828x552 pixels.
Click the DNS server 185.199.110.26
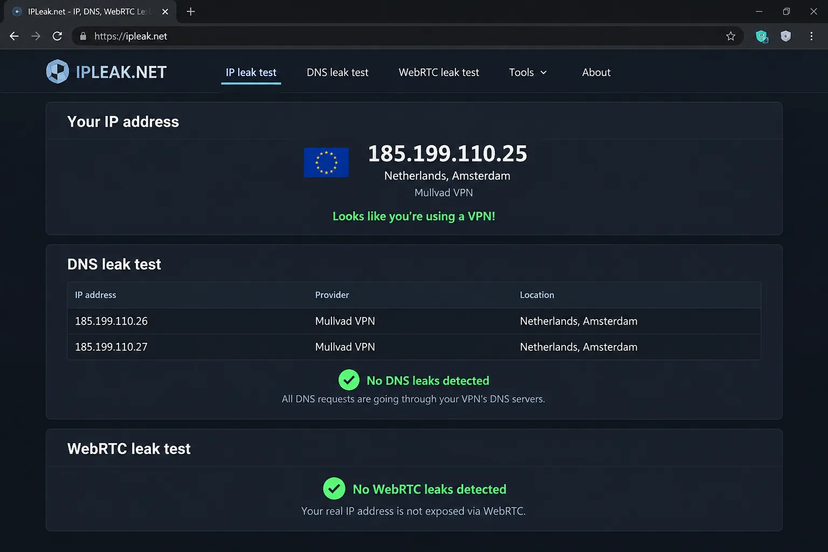111,321
